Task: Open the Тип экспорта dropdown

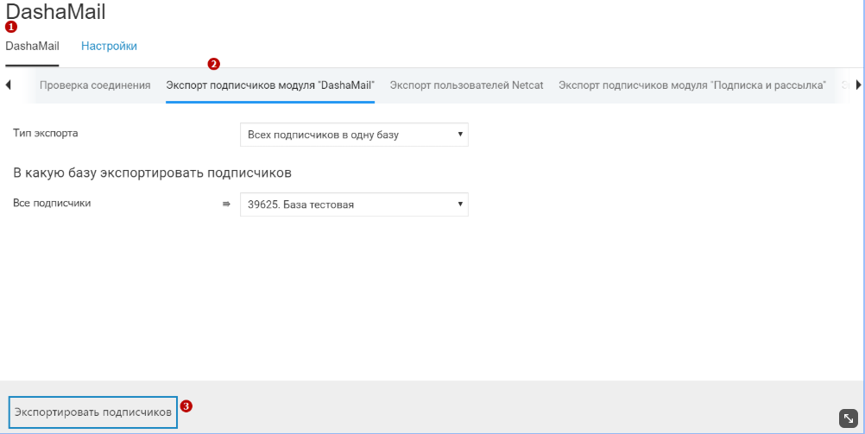Action: pyautogui.click(x=354, y=135)
